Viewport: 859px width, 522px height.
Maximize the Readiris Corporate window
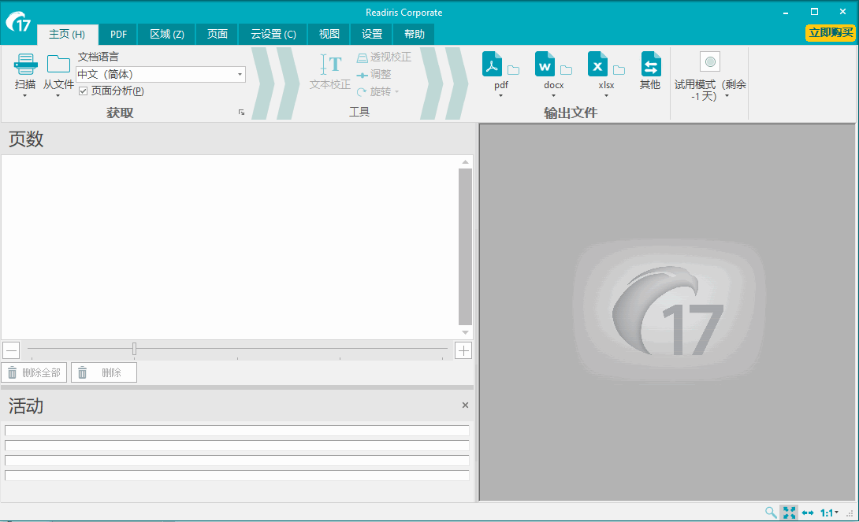point(815,12)
